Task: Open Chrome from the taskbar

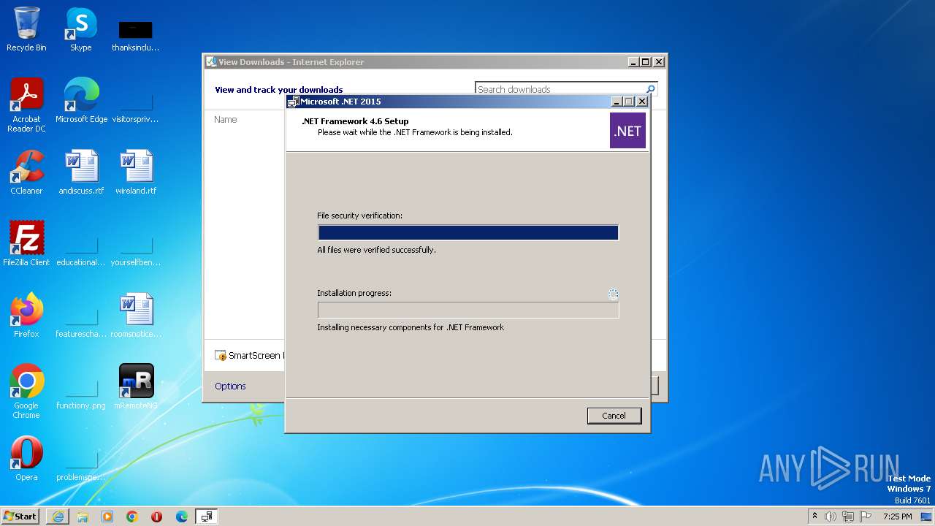Action: 132,517
